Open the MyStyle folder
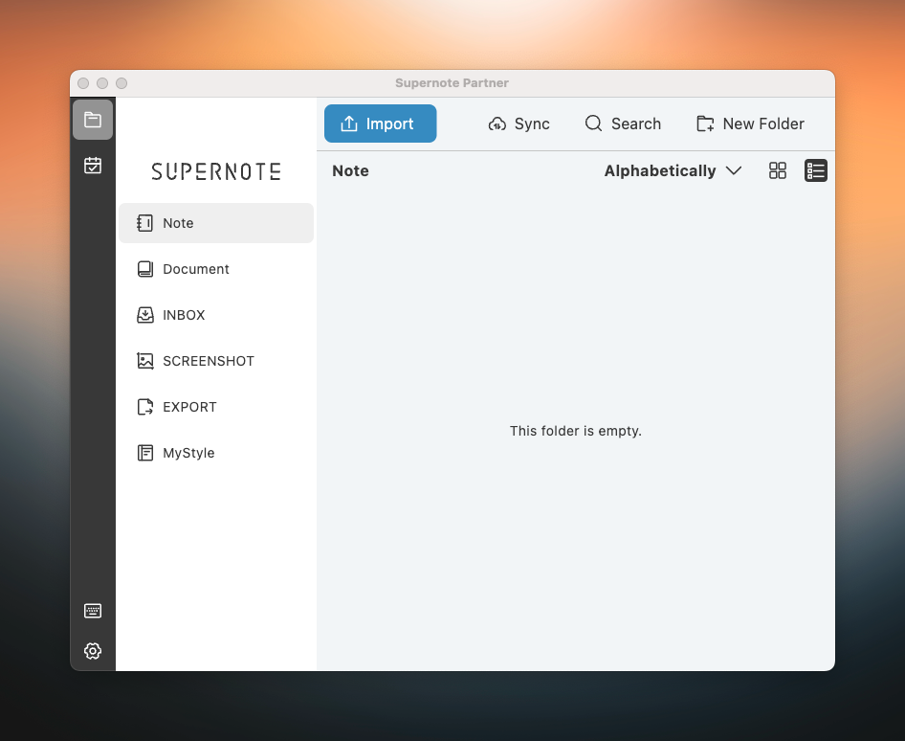Image resolution: width=905 pixels, height=741 pixels. [x=216, y=453]
